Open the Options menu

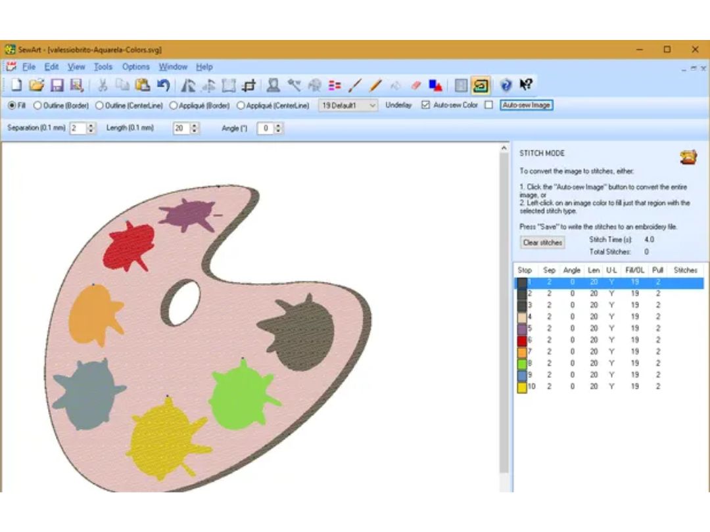click(136, 67)
